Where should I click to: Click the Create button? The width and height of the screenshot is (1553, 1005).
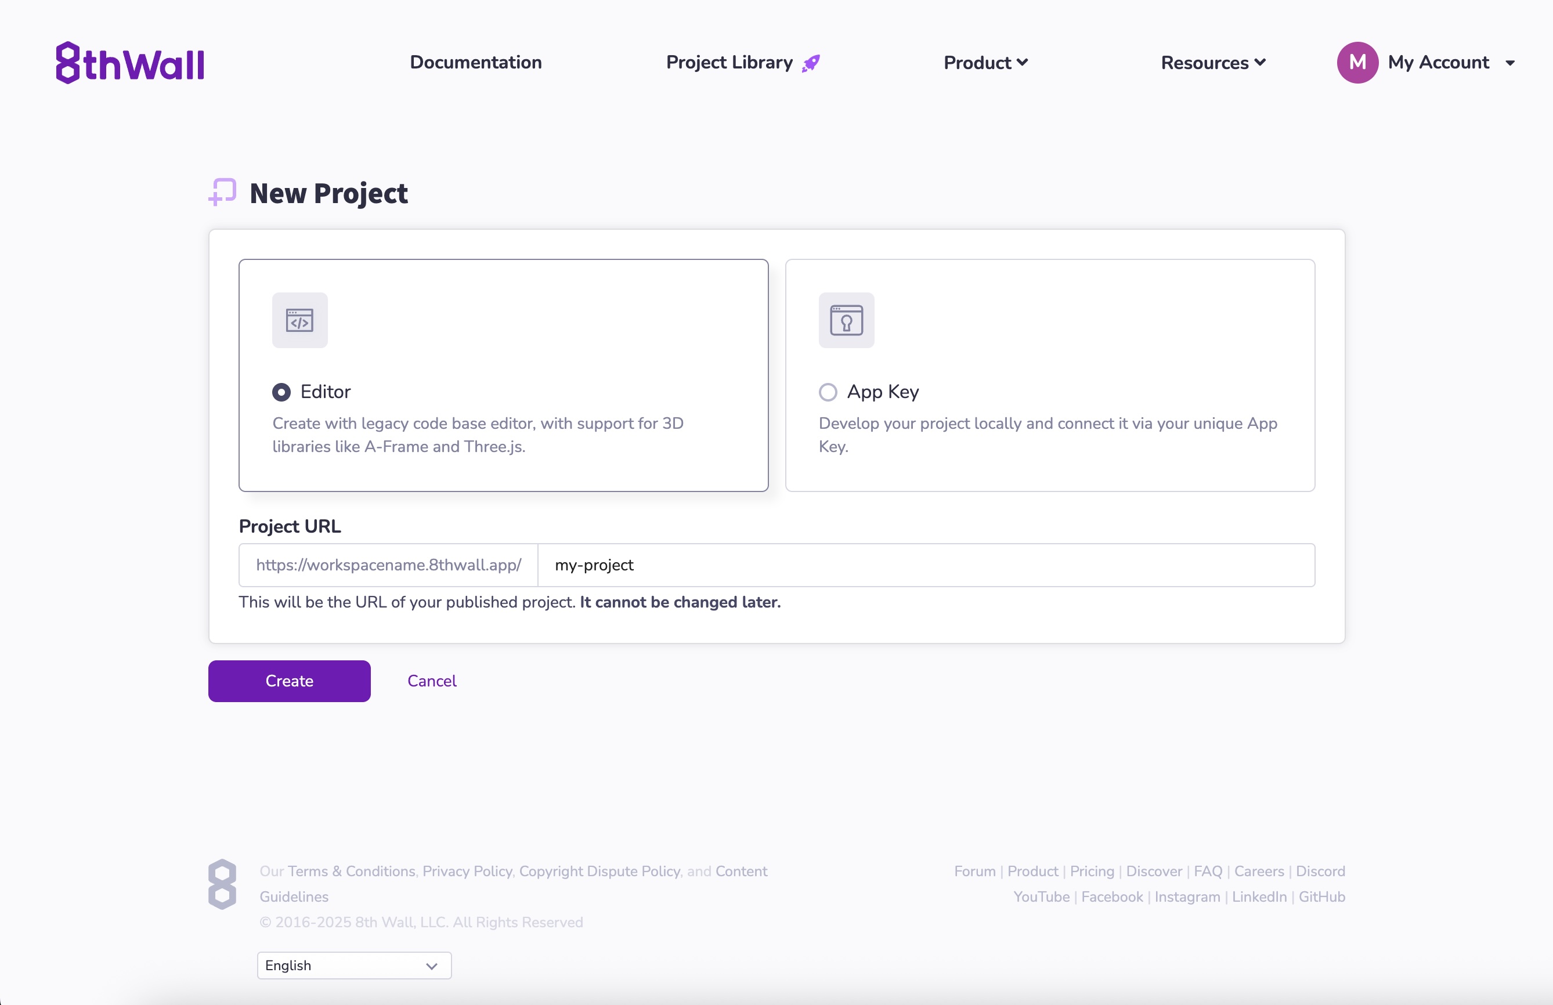289,681
